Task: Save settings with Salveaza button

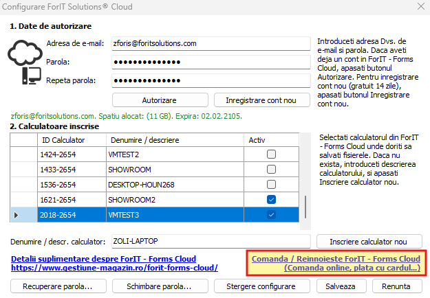Action: (x=341, y=286)
